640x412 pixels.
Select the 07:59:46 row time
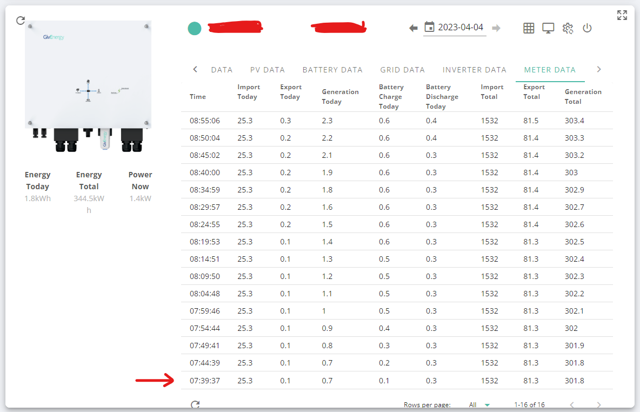tap(204, 311)
